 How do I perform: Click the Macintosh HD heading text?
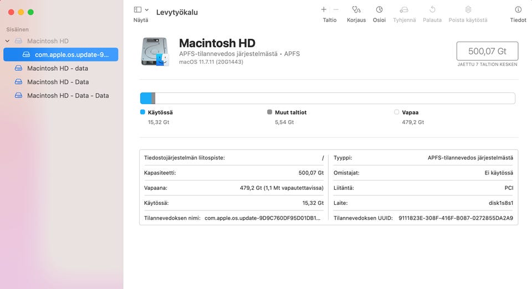coord(217,43)
